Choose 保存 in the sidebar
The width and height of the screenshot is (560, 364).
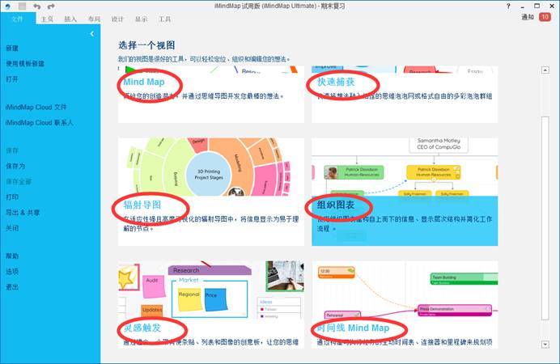[12, 150]
